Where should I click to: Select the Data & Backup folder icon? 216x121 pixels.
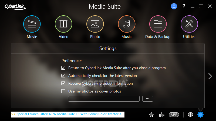pos(158,24)
